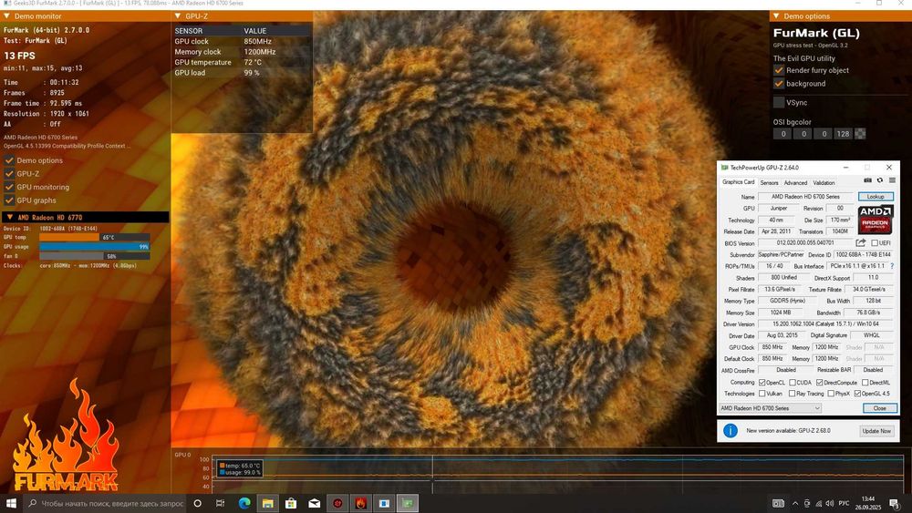The width and height of the screenshot is (912, 513).
Task: Click the fan 0 50% bar
Action: click(x=95, y=256)
